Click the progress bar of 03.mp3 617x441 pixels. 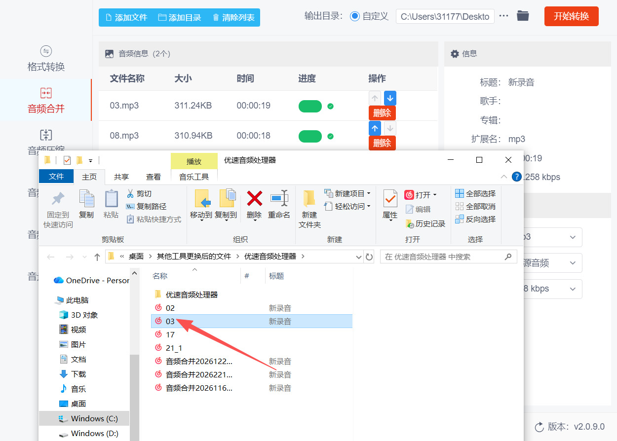click(310, 106)
